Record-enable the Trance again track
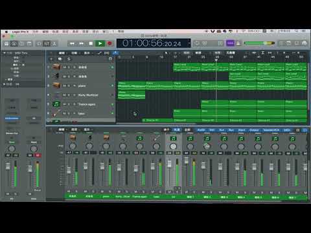This screenshot has width=311, height=233. [x=75, y=104]
